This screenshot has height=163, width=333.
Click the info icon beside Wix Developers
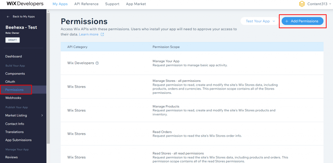pos(97,63)
